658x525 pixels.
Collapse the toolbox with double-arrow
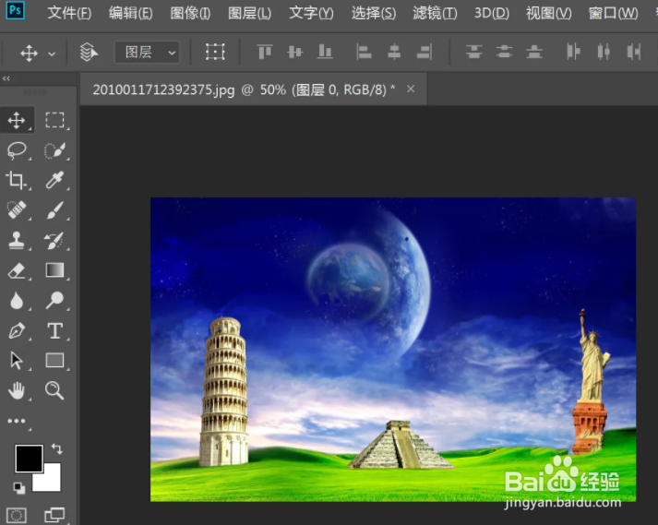(6, 78)
